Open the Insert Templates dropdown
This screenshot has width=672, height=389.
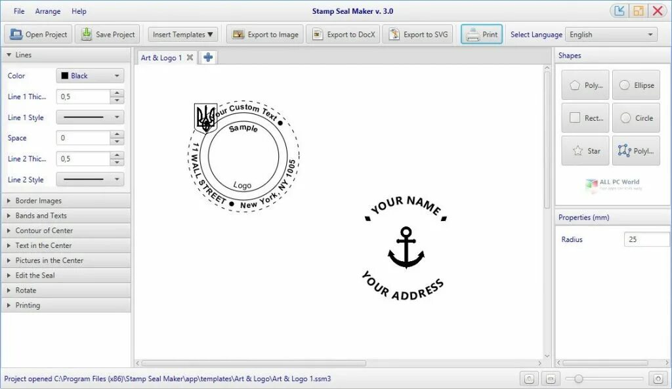click(x=183, y=34)
